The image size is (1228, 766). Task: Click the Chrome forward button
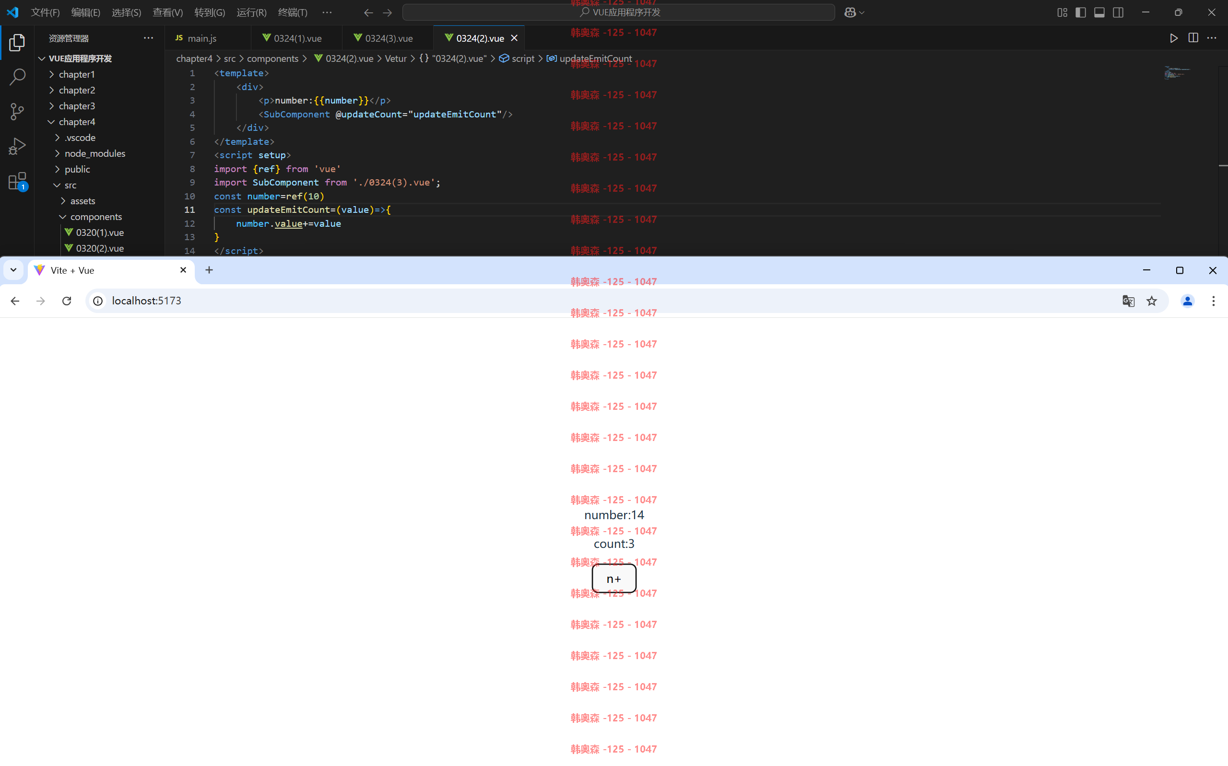[x=41, y=301]
